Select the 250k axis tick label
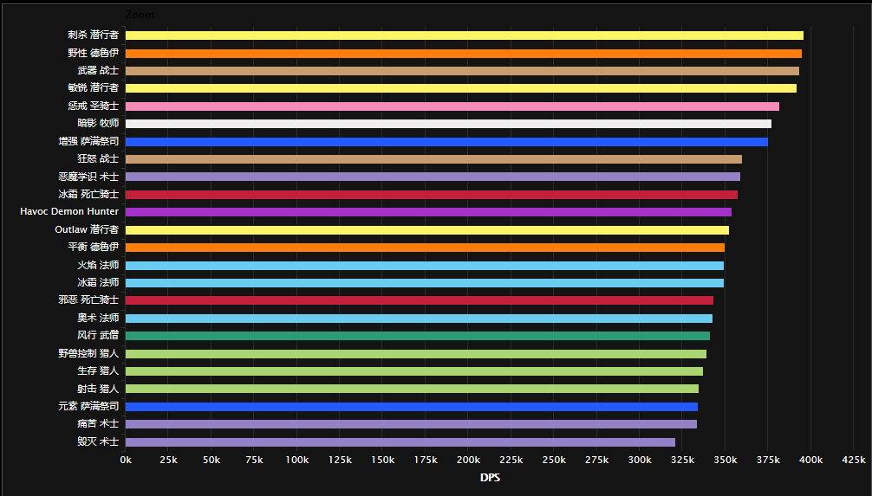The image size is (872, 496). pos(554,460)
